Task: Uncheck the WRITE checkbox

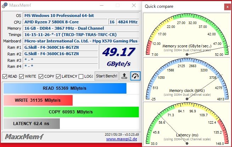Action: click(22, 76)
